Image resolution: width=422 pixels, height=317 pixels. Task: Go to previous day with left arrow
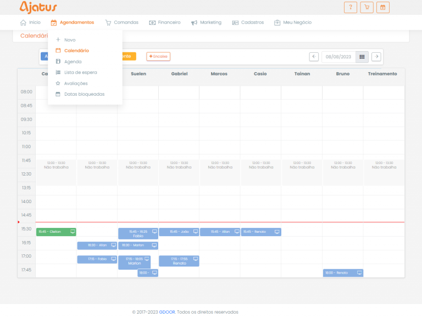(314, 56)
